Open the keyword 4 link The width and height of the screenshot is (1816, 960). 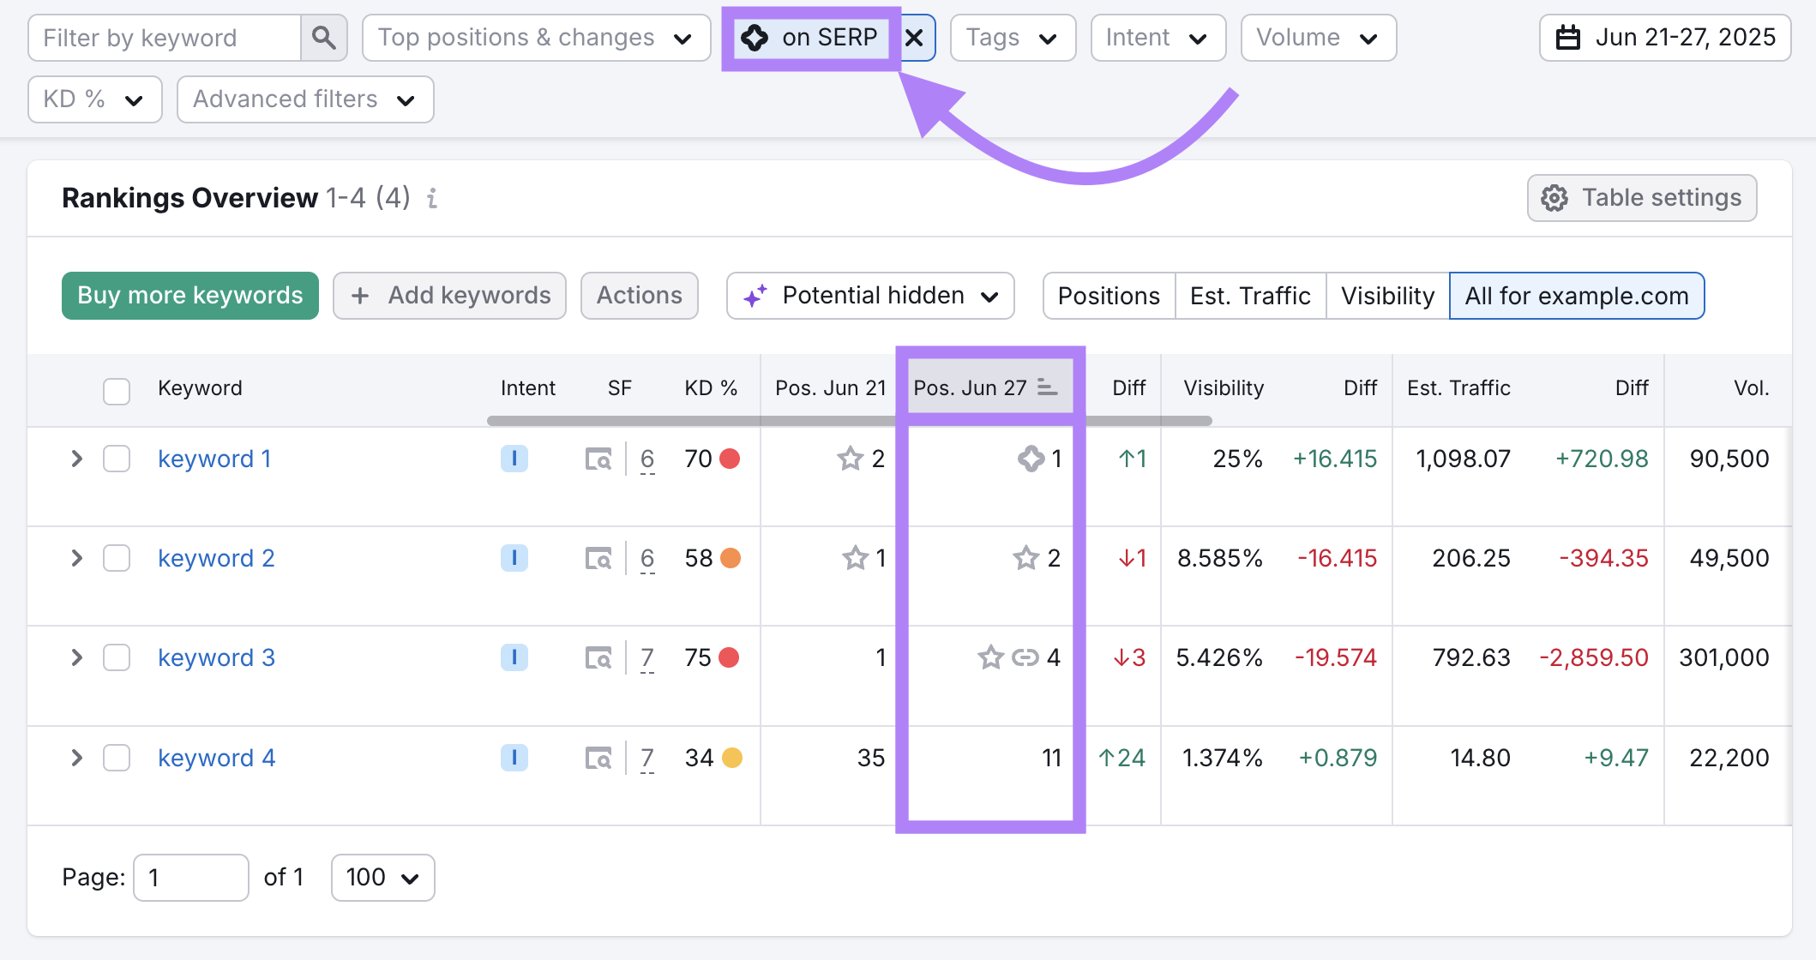(216, 758)
